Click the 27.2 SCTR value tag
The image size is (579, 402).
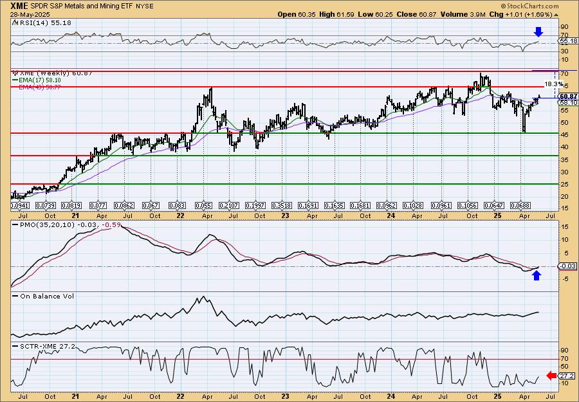tap(567, 376)
